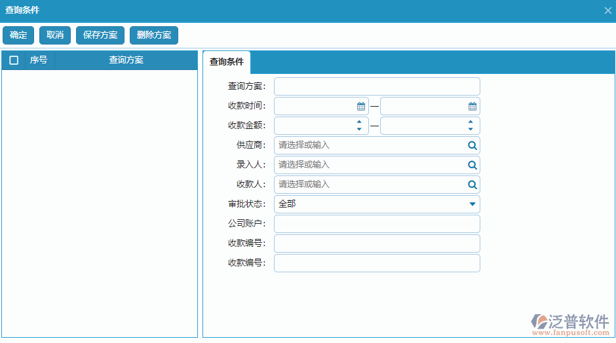Increase the minimum 收款金额 value

[x=359, y=122]
